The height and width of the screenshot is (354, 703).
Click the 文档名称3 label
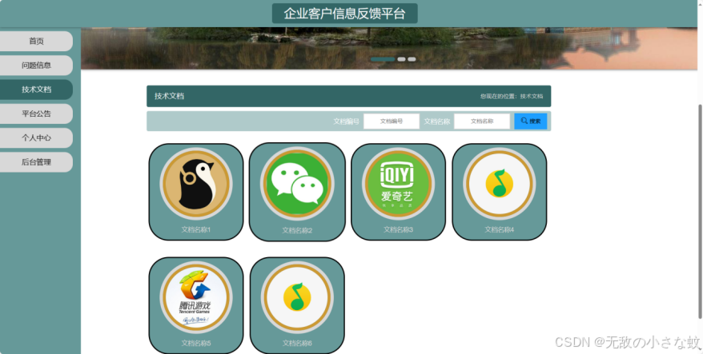pyautogui.click(x=398, y=229)
